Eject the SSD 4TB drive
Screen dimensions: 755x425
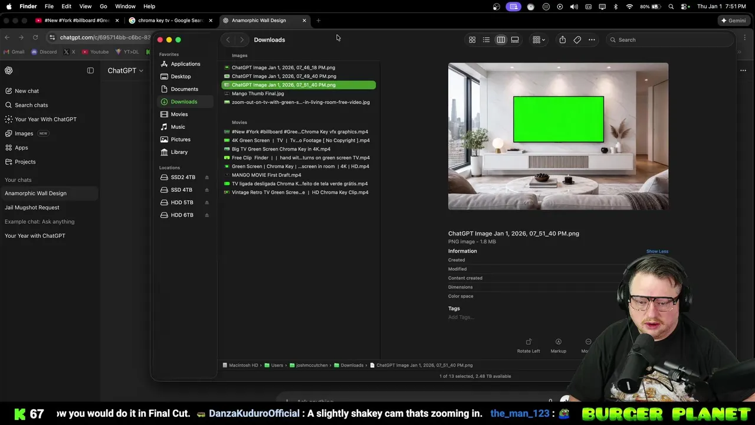tap(206, 190)
